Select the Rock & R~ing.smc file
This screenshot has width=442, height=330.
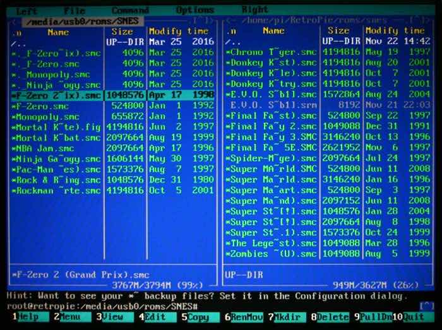113,180
